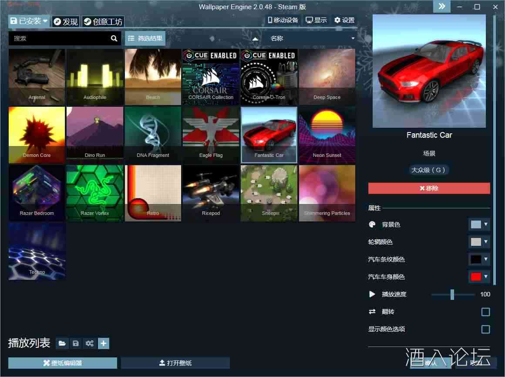The height and width of the screenshot is (377, 505).
Task: Open 移动设备 mobile device panel
Action: pyautogui.click(x=283, y=20)
